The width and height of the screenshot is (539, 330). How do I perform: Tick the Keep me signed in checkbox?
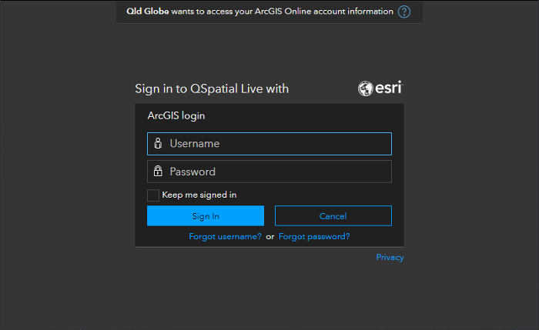click(153, 195)
